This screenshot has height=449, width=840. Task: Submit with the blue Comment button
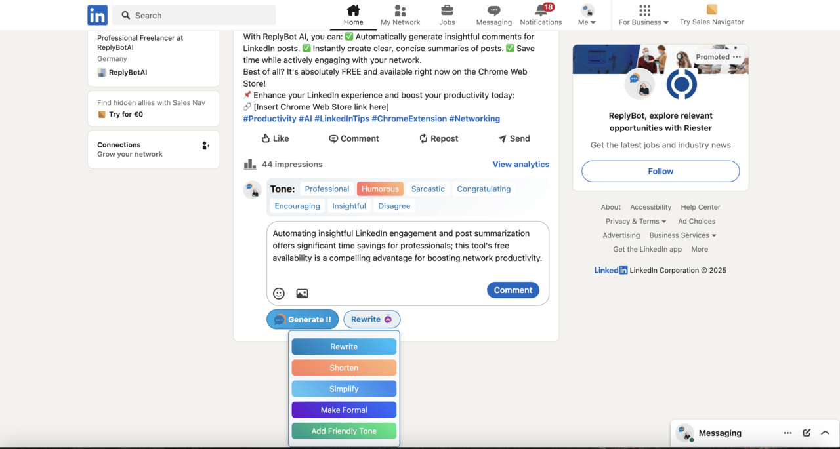pos(513,290)
